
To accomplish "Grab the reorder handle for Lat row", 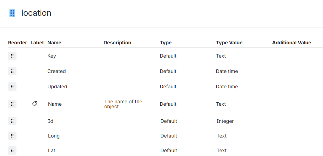I will 12,150.
